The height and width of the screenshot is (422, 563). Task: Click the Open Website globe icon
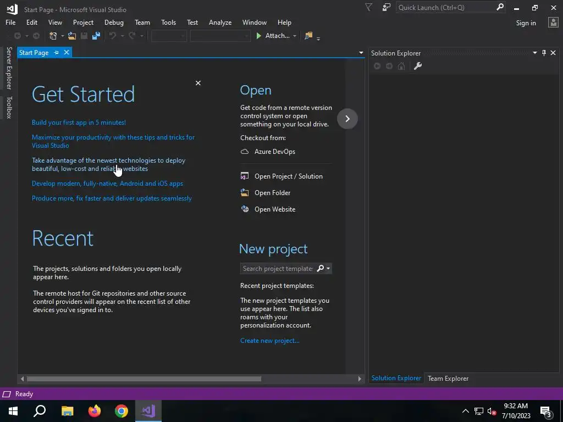(x=245, y=209)
